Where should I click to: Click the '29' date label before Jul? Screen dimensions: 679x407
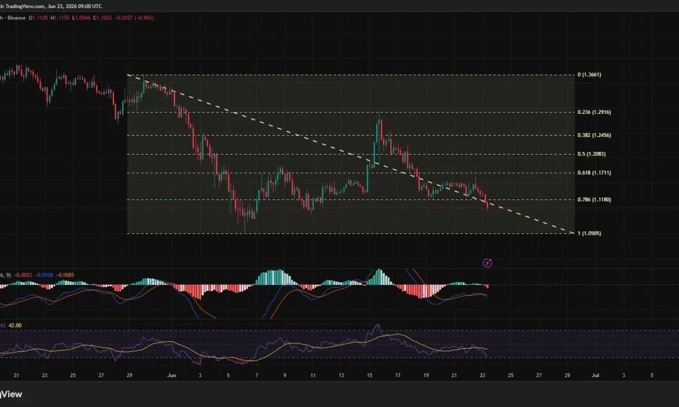(567, 375)
